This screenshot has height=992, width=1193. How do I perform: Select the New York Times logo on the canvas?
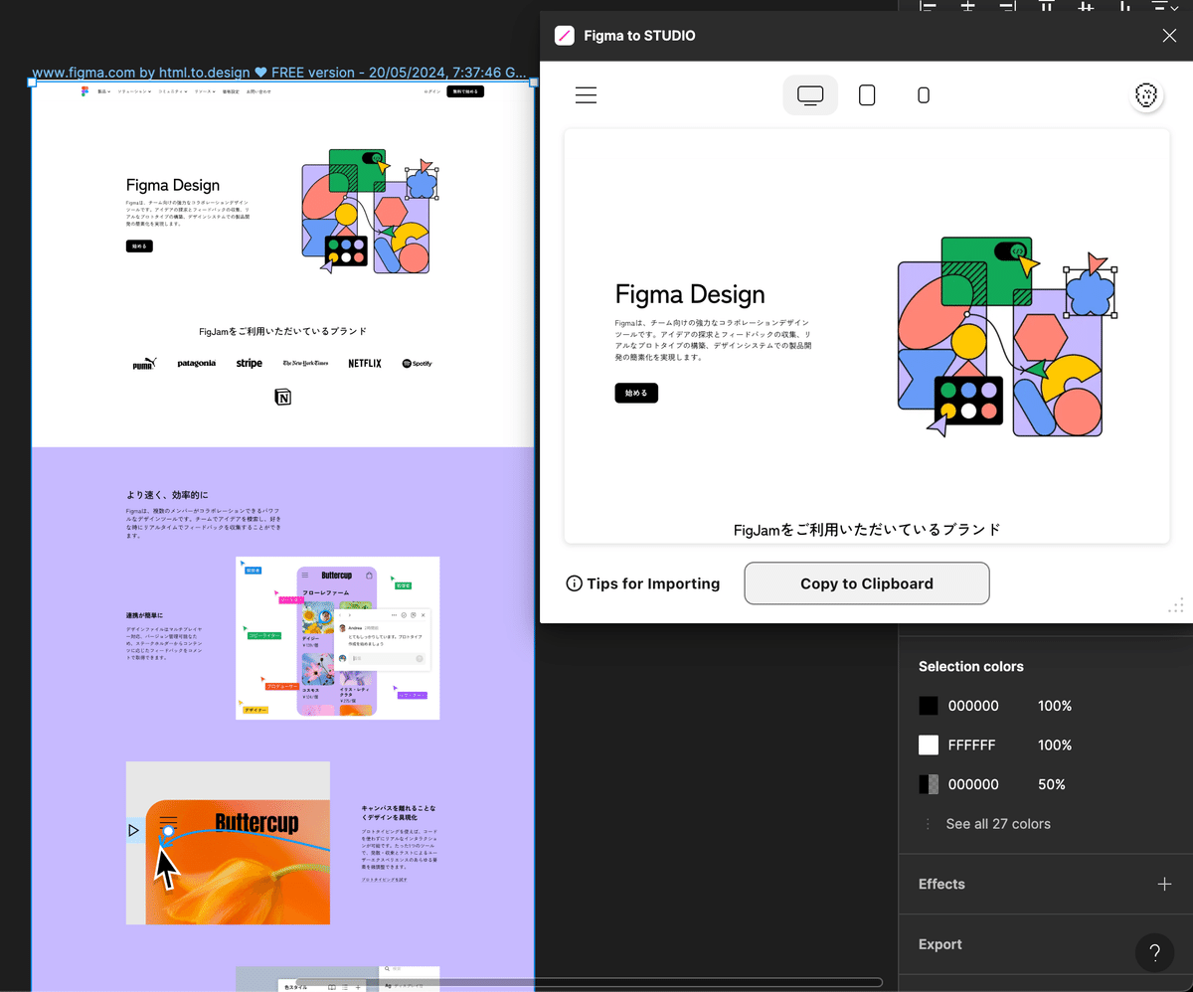point(306,364)
